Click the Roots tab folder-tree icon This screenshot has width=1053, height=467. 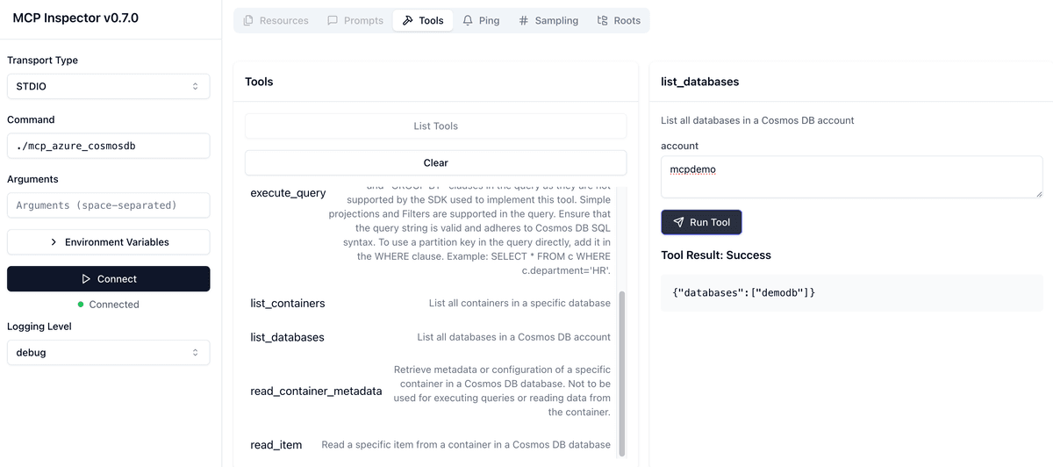[602, 20]
